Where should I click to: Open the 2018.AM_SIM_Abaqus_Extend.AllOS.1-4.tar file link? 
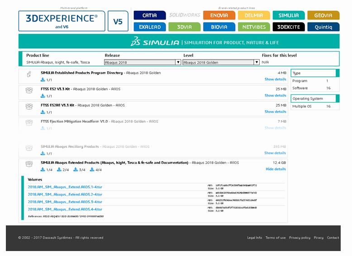tap(65, 186)
